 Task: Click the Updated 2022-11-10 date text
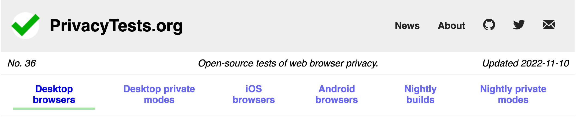pos(525,63)
